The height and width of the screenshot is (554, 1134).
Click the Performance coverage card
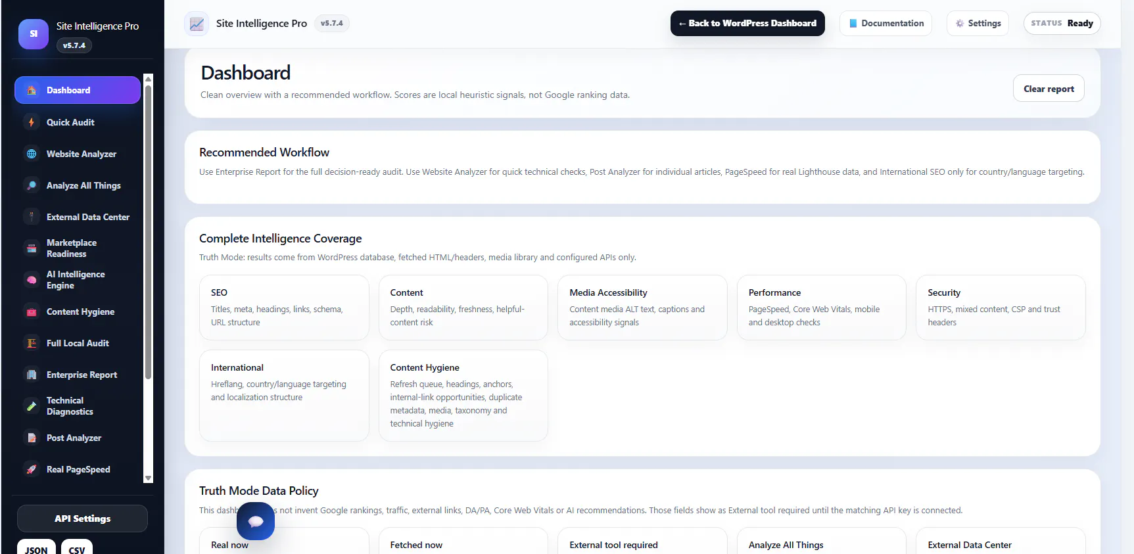[822, 308]
